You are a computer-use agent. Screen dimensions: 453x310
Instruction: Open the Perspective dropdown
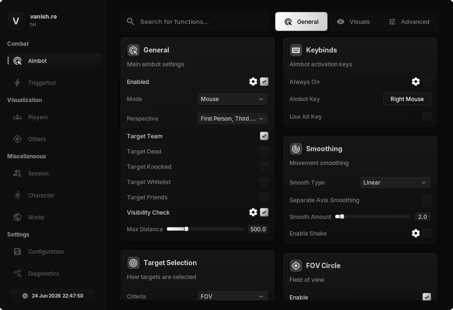pyautogui.click(x=233, y=119)
